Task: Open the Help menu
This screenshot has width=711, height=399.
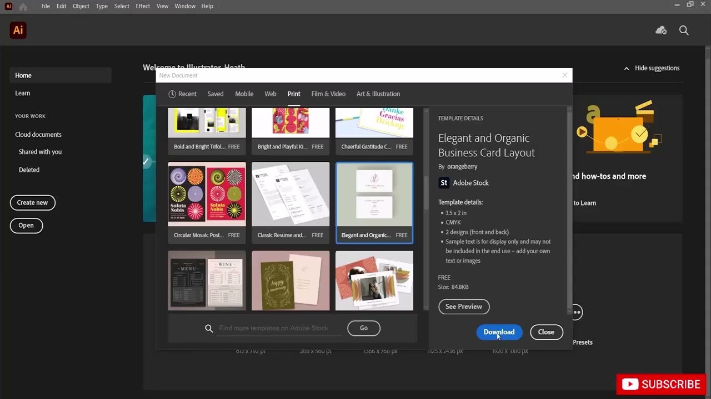Action: [x=207, y=6]
